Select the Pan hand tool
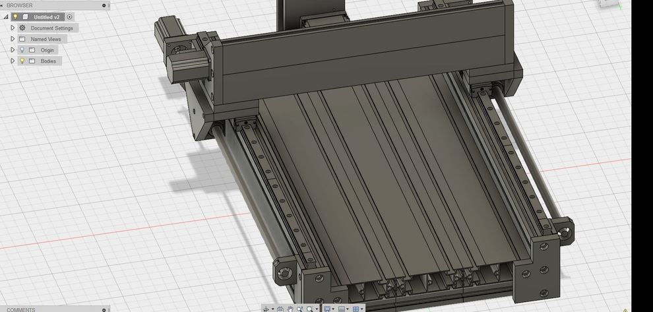 point(290,309)
